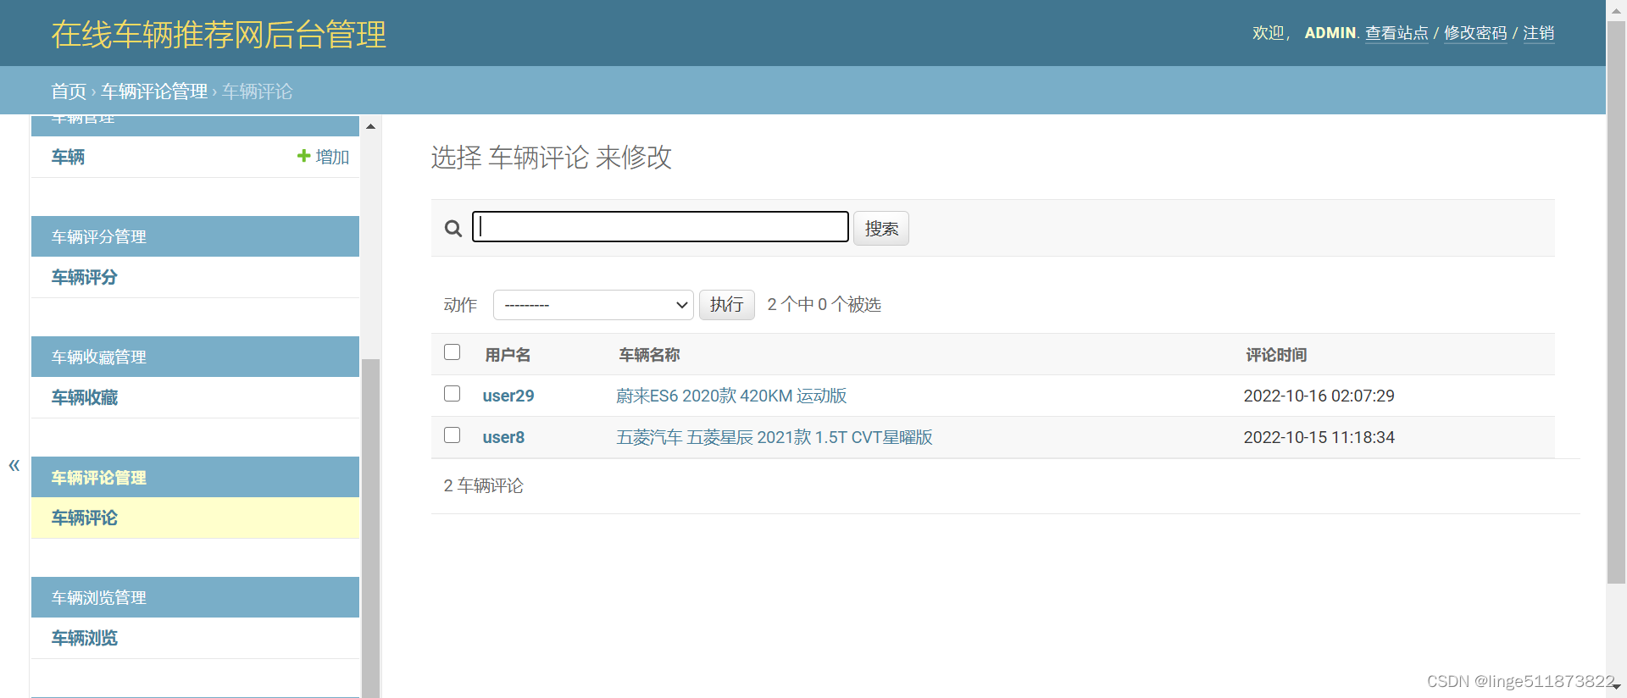The image size is (1627, 698).
Task: Click the 注销 logout link
Action: coord(1538,33)
